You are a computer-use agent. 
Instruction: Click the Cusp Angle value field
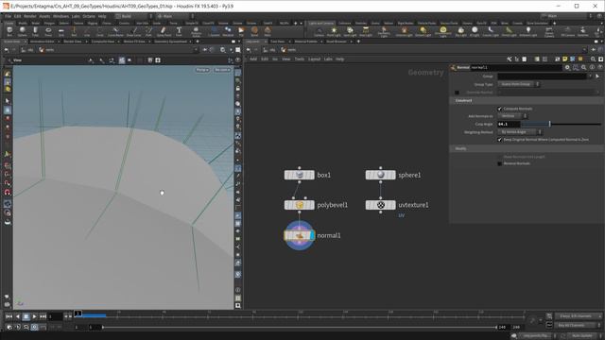pyautogui.click(x=509, y=124)
